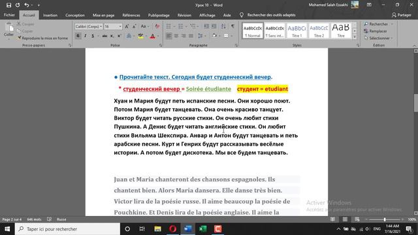Switch to read mode view in status bar
The height and width of the screenshot is (235, 418).
(x=332, y=219)
